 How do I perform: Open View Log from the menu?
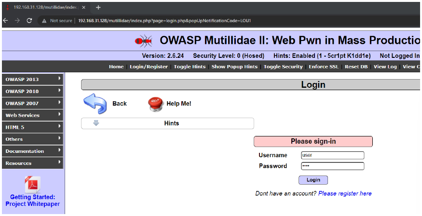coord(385,67)
